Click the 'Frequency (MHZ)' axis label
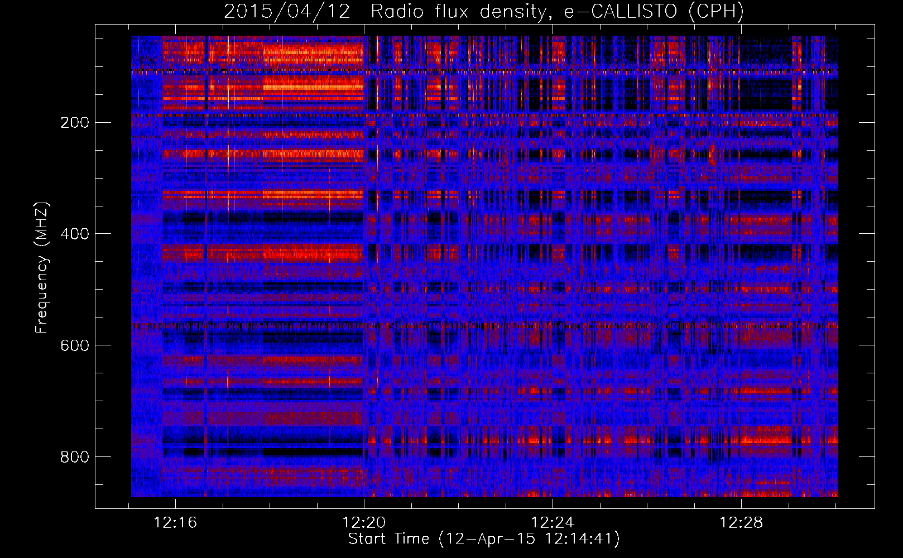The height and width of the screenshot is (558, 903). click(42, 268)
